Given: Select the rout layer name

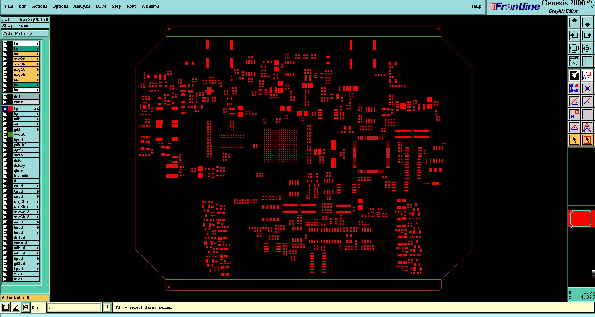Looking at the screenshot, I should pyautogui.click(x=26, y=102).
